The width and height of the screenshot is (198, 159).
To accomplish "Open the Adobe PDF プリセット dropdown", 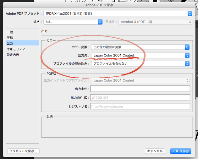I will (x=118, y=14).
